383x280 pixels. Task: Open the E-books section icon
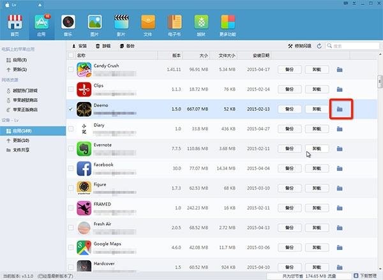pos(175,22)
